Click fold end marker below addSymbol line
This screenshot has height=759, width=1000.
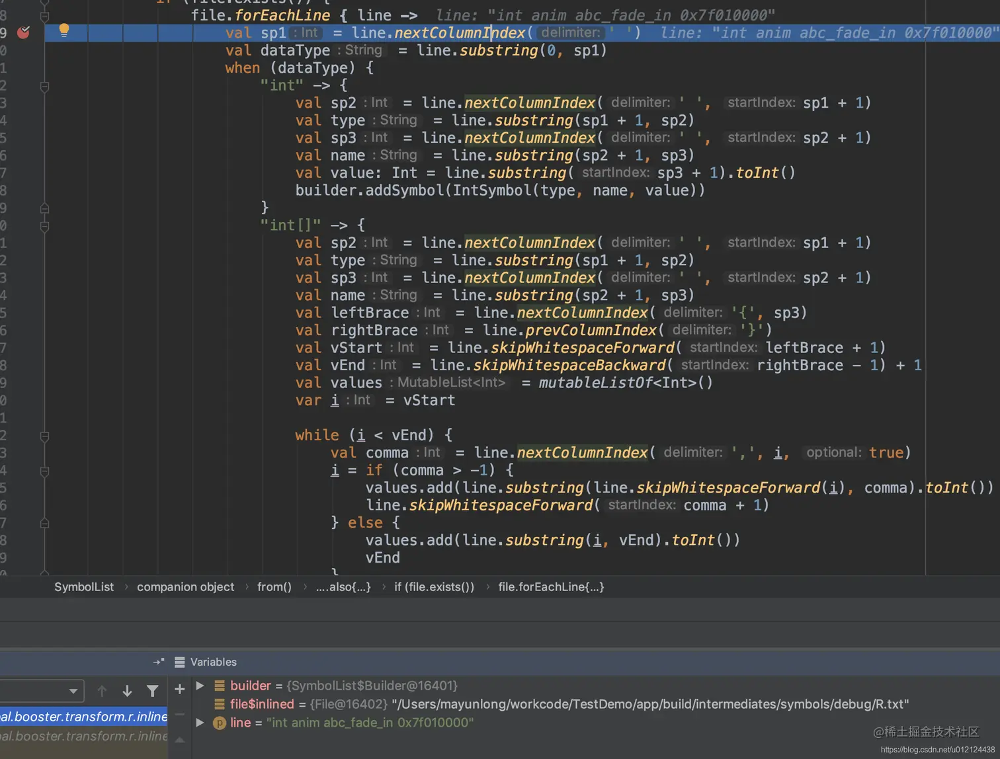pyautogui.click(x=44, y=208)
